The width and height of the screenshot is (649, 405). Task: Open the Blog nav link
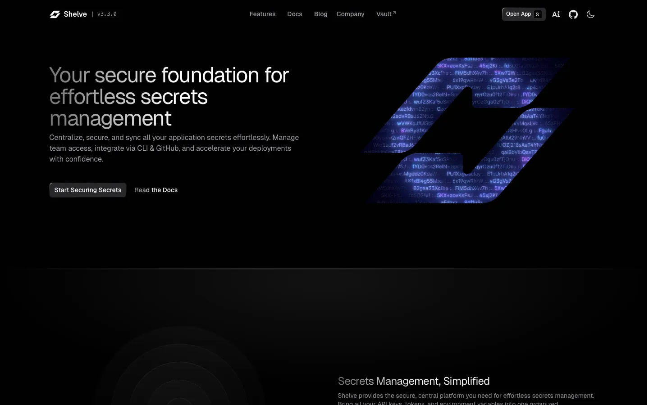pyautogui.click(x=321, y=14)
